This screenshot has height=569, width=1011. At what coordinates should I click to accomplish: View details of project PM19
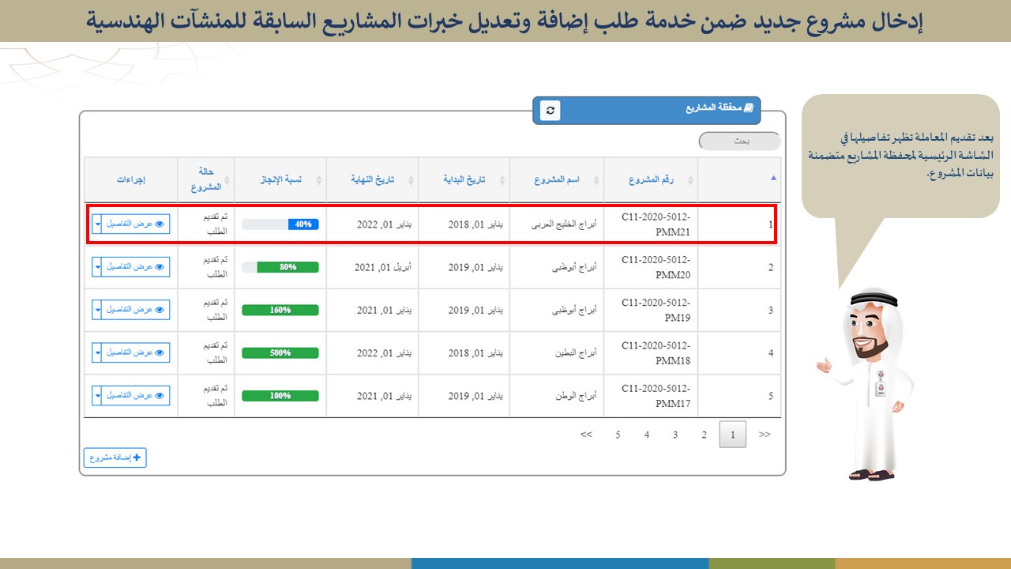136,310
